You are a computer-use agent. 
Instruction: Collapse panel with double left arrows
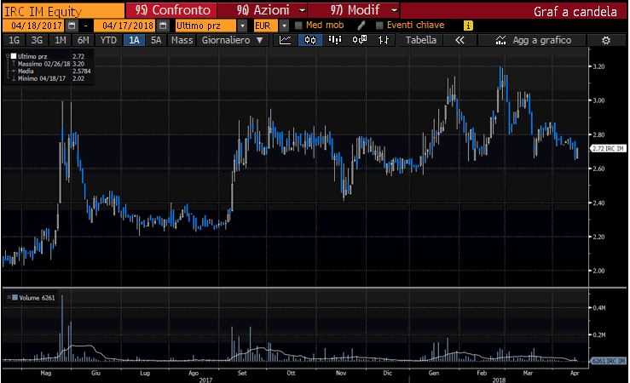pos(459,40)
